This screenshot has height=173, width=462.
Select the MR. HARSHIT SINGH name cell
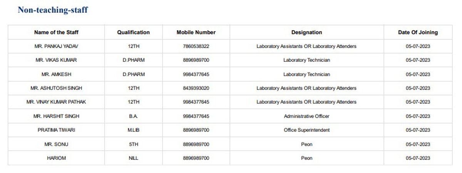tap(56, 116)
